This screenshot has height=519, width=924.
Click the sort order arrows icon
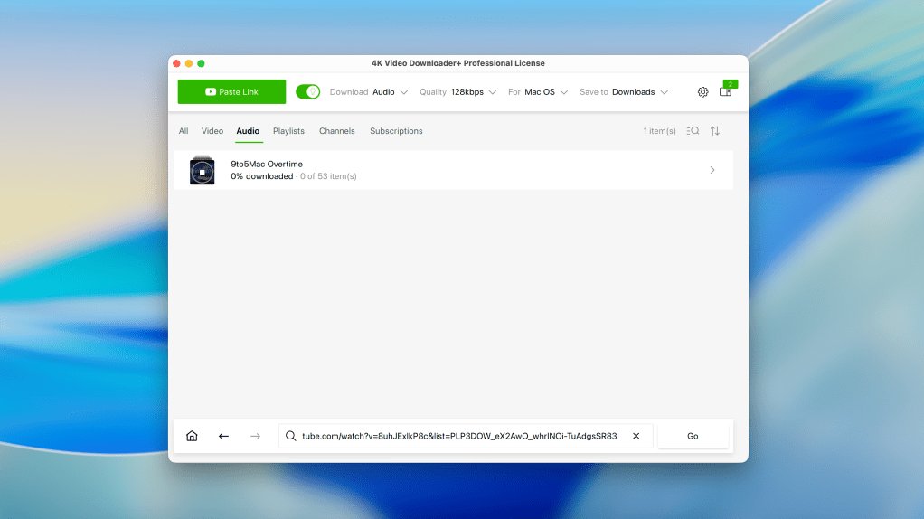coord(715,131)
